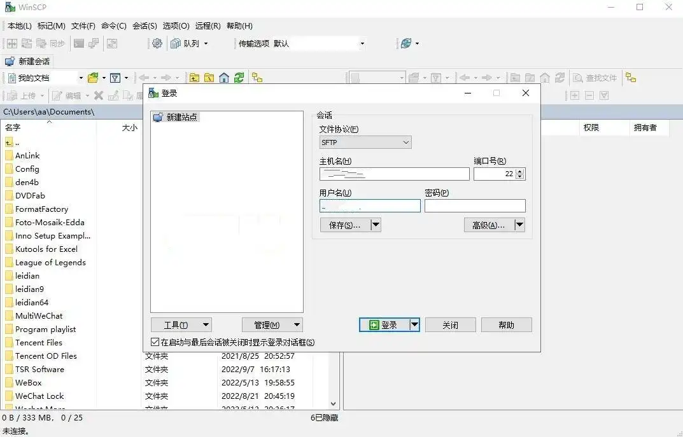Open the local (本地) menu
This screenshot has width=683, height=437.
(20, 25)
